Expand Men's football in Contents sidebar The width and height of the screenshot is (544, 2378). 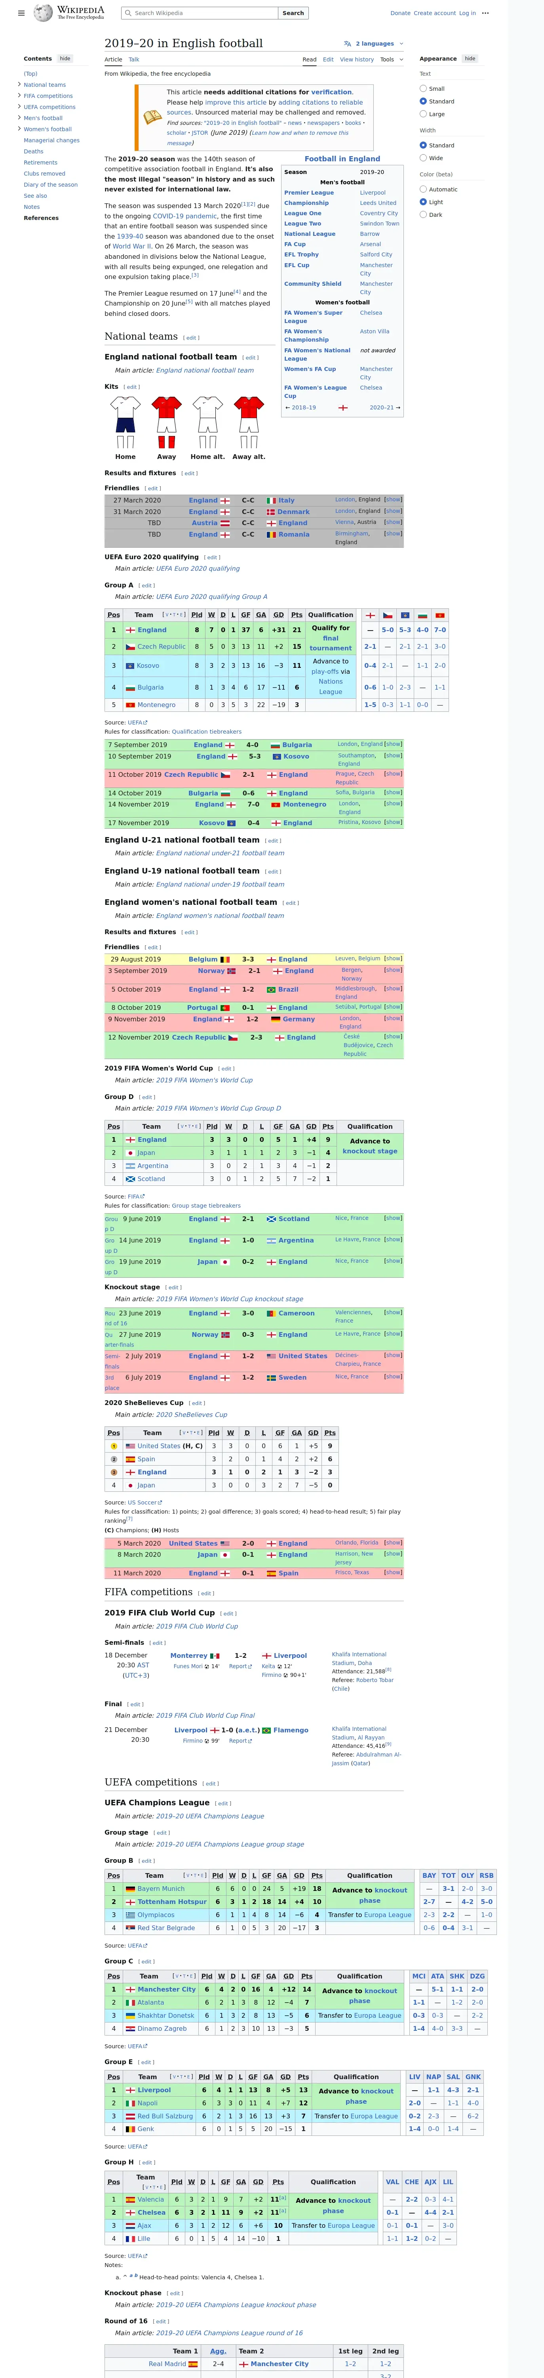coord(19,117)
